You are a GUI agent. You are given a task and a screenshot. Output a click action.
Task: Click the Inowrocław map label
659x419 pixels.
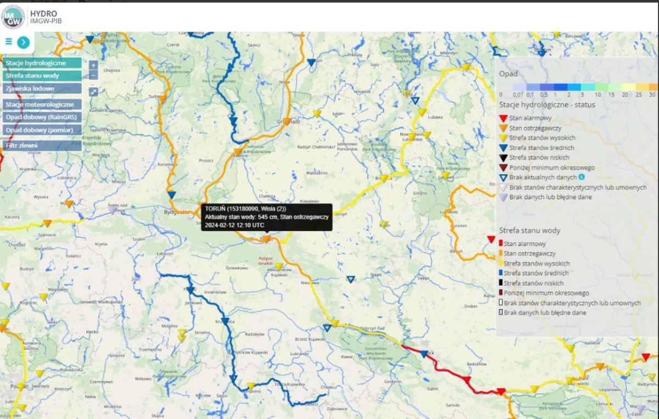pyautogui.click(x=214, y=292)
